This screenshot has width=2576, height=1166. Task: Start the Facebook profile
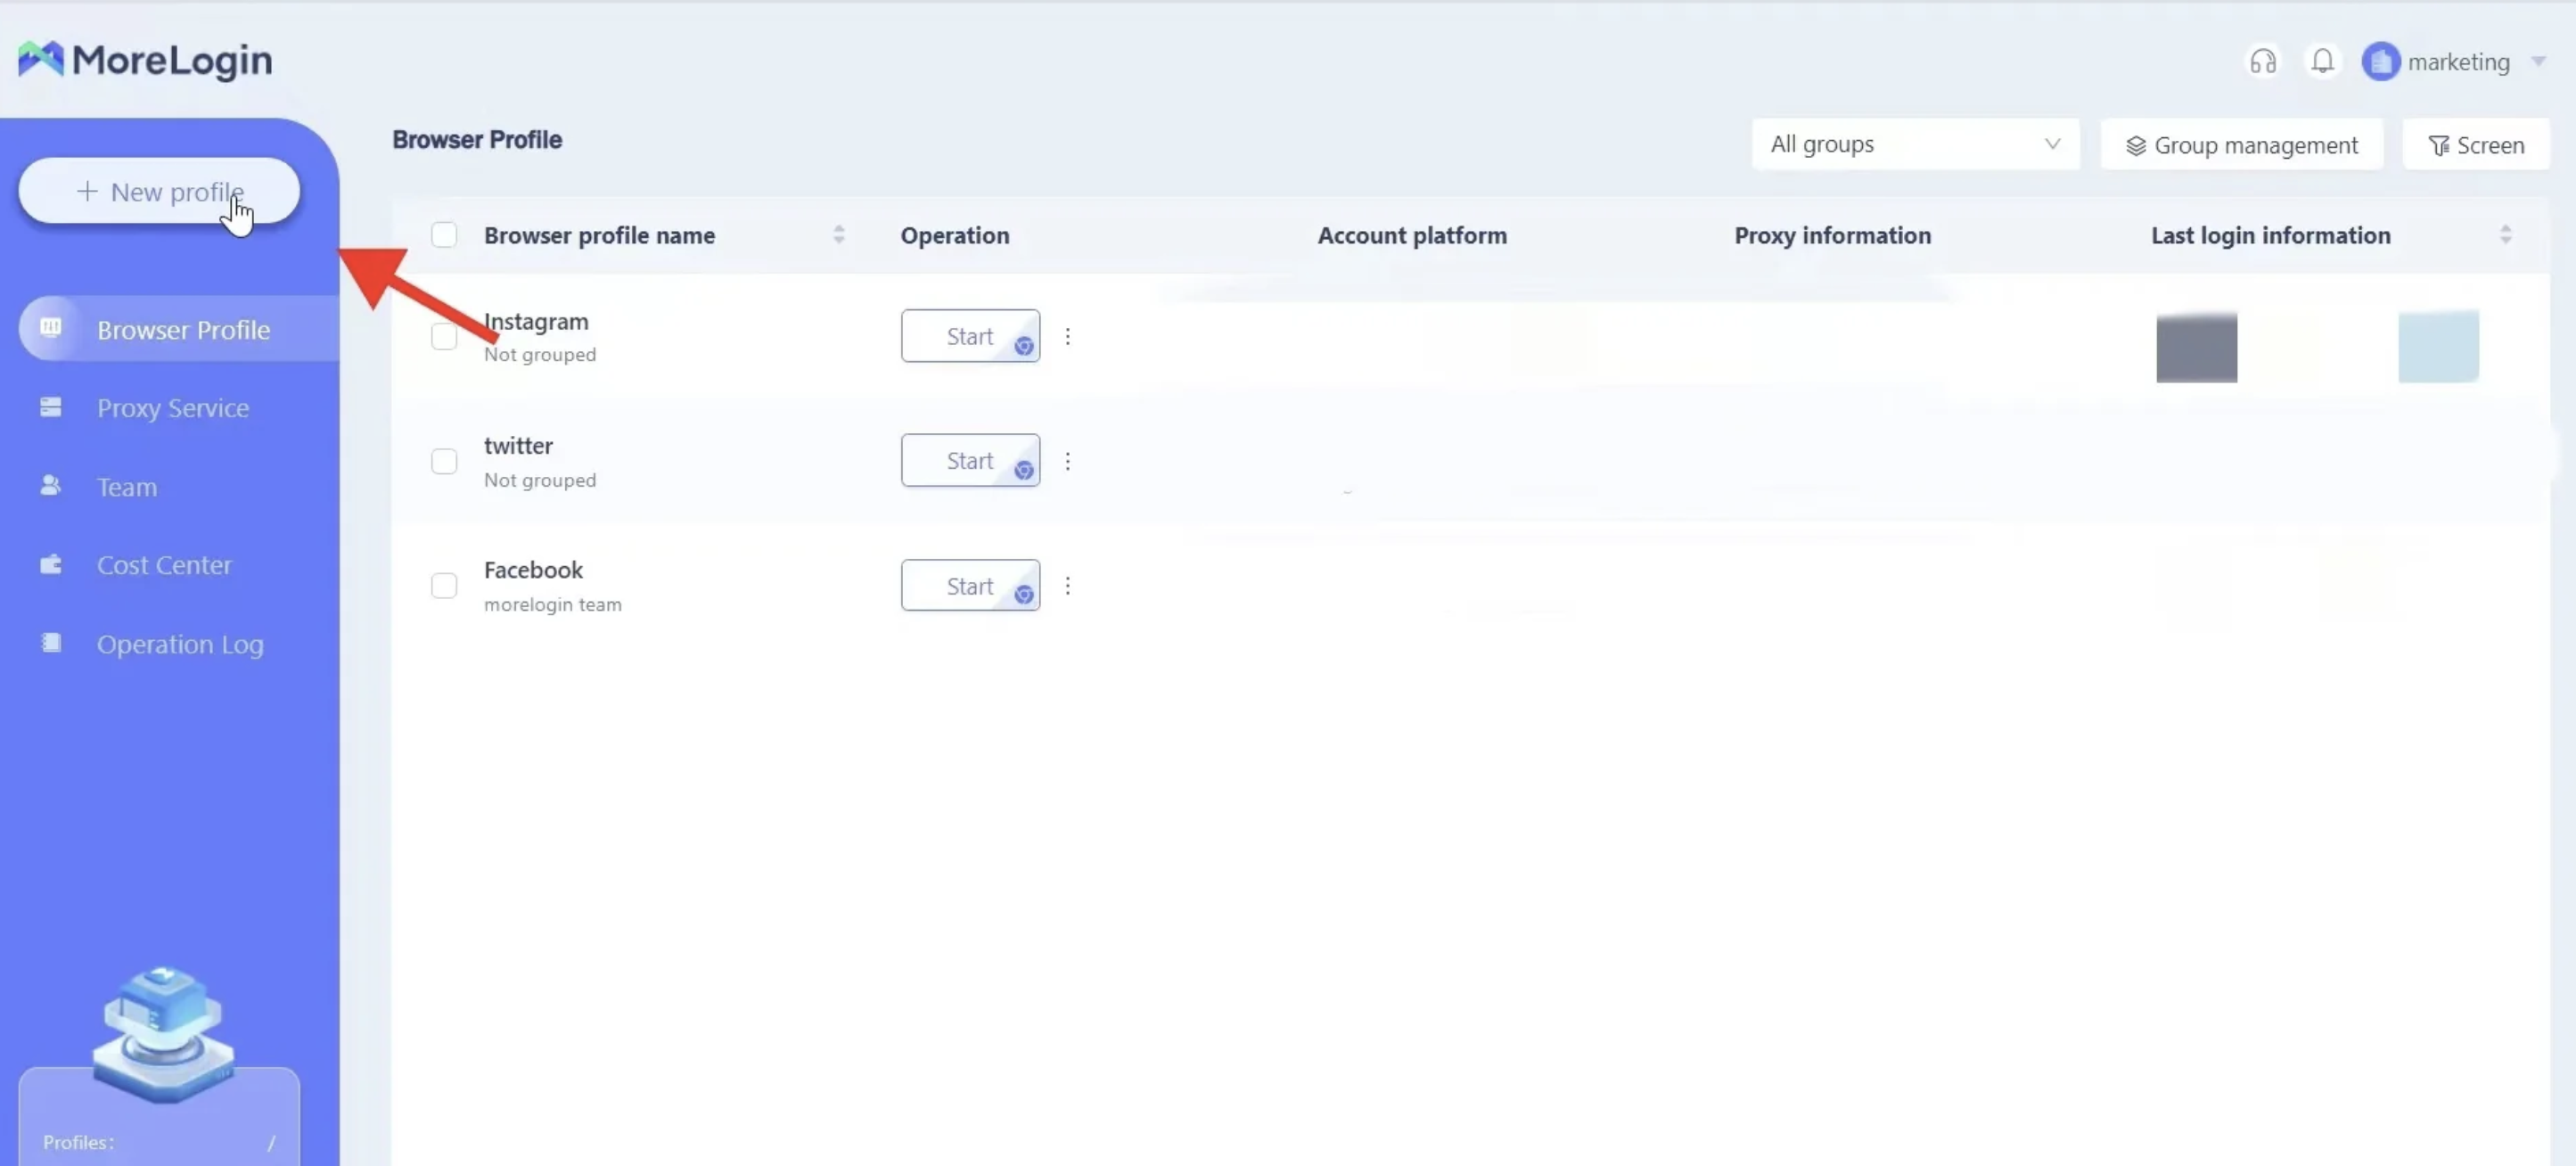[970, 585]
